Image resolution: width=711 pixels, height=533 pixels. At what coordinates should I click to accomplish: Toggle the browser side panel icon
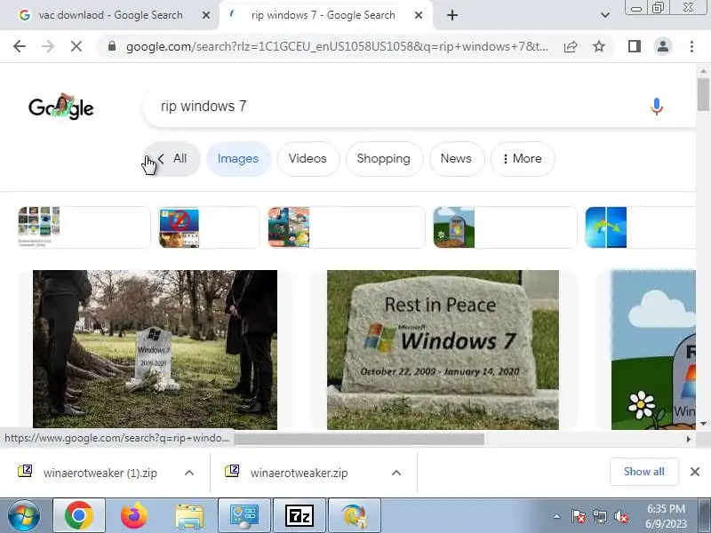click(635, 46)
